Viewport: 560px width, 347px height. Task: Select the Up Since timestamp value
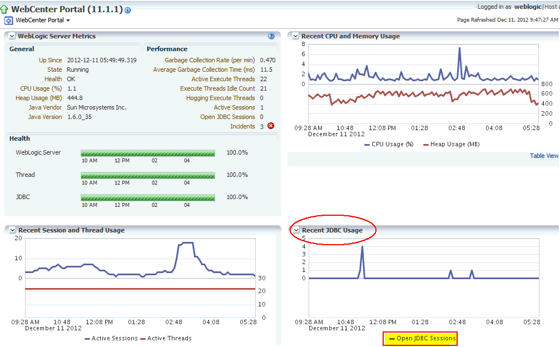click(102, 60)
